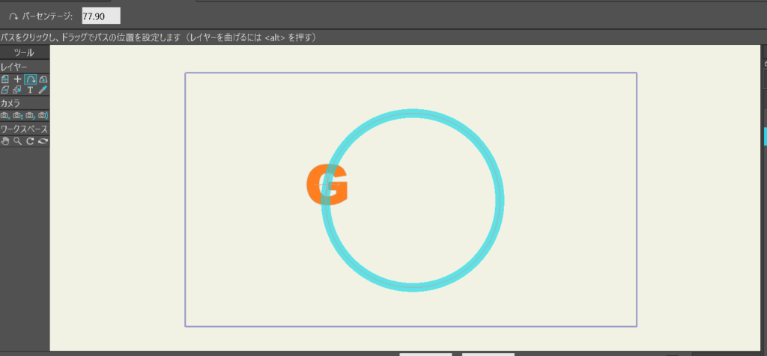Select the Roll Camera tool
Image resolution: width=767 pixels, height=356 pixels.
[x=30, y=115]
